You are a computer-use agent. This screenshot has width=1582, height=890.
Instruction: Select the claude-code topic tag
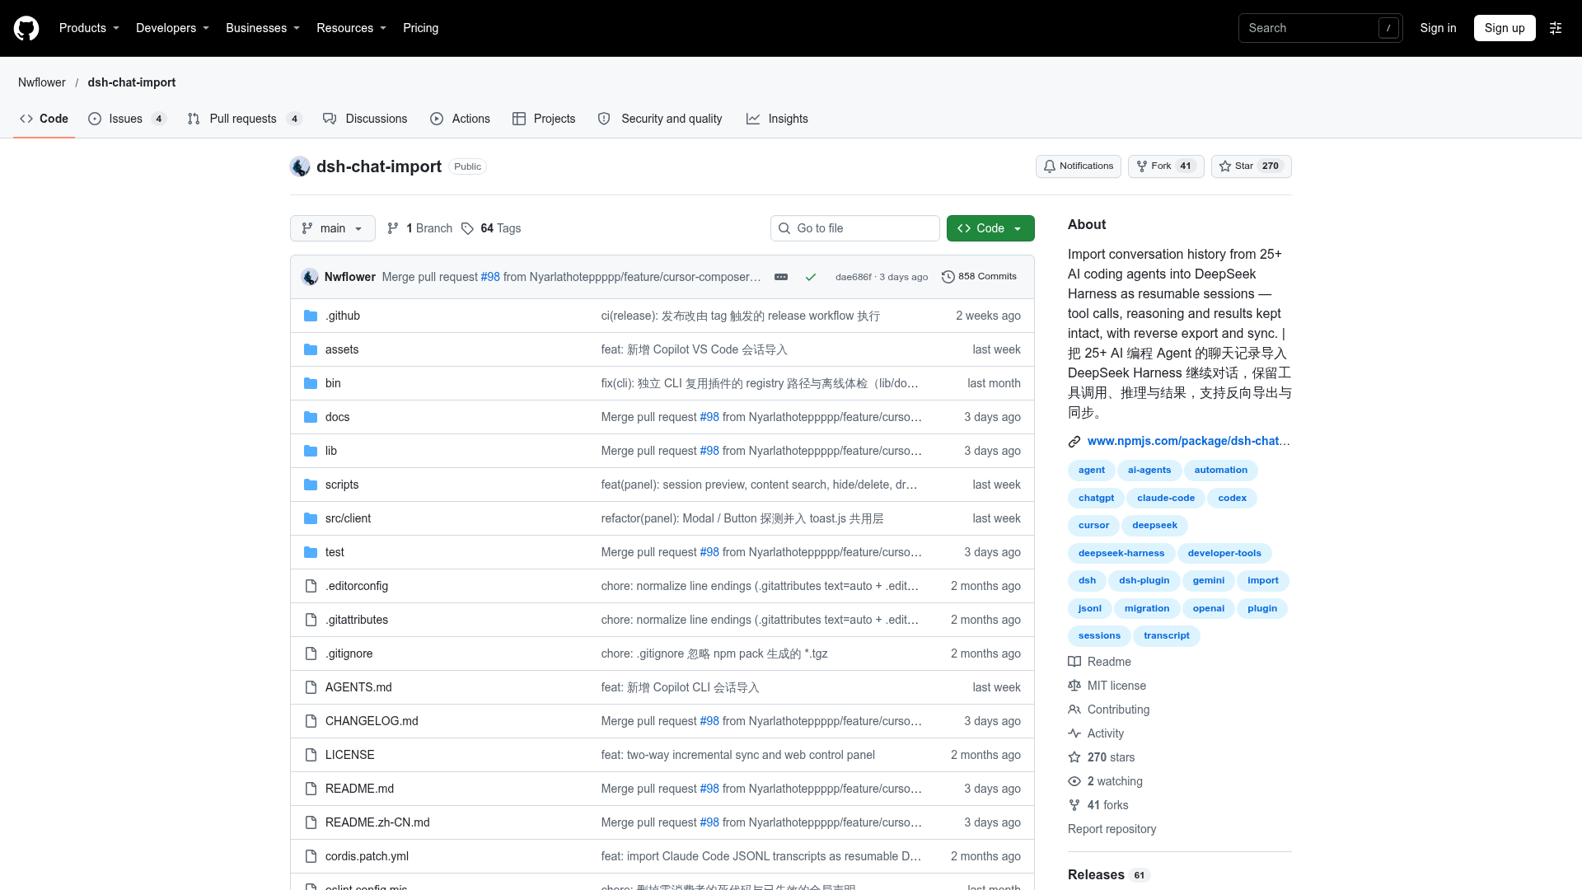1166,498
